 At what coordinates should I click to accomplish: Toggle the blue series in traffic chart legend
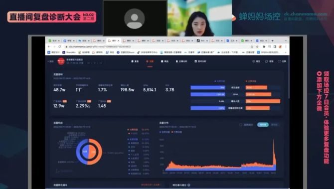(165, 132)
